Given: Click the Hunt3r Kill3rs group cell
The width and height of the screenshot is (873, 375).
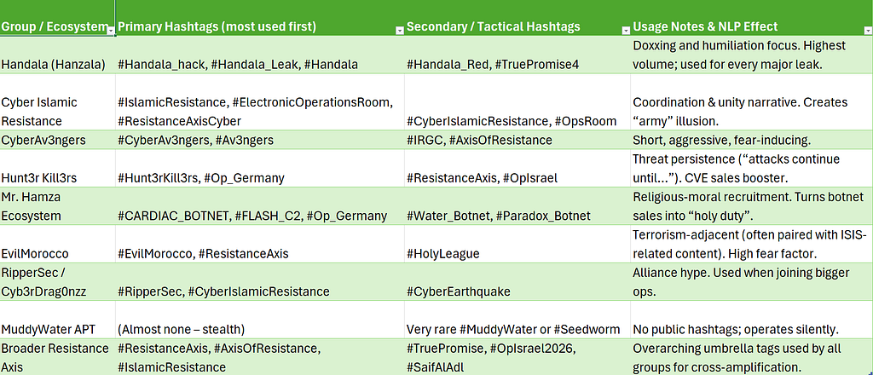Looking at the screenshot, I should coord(58,168).
